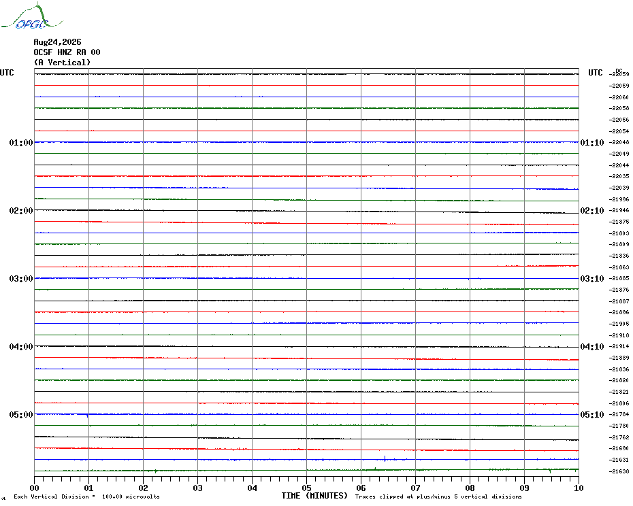Click the DC offset value '-21876'
The image size is (633, 506).
(x=619, y=290)
